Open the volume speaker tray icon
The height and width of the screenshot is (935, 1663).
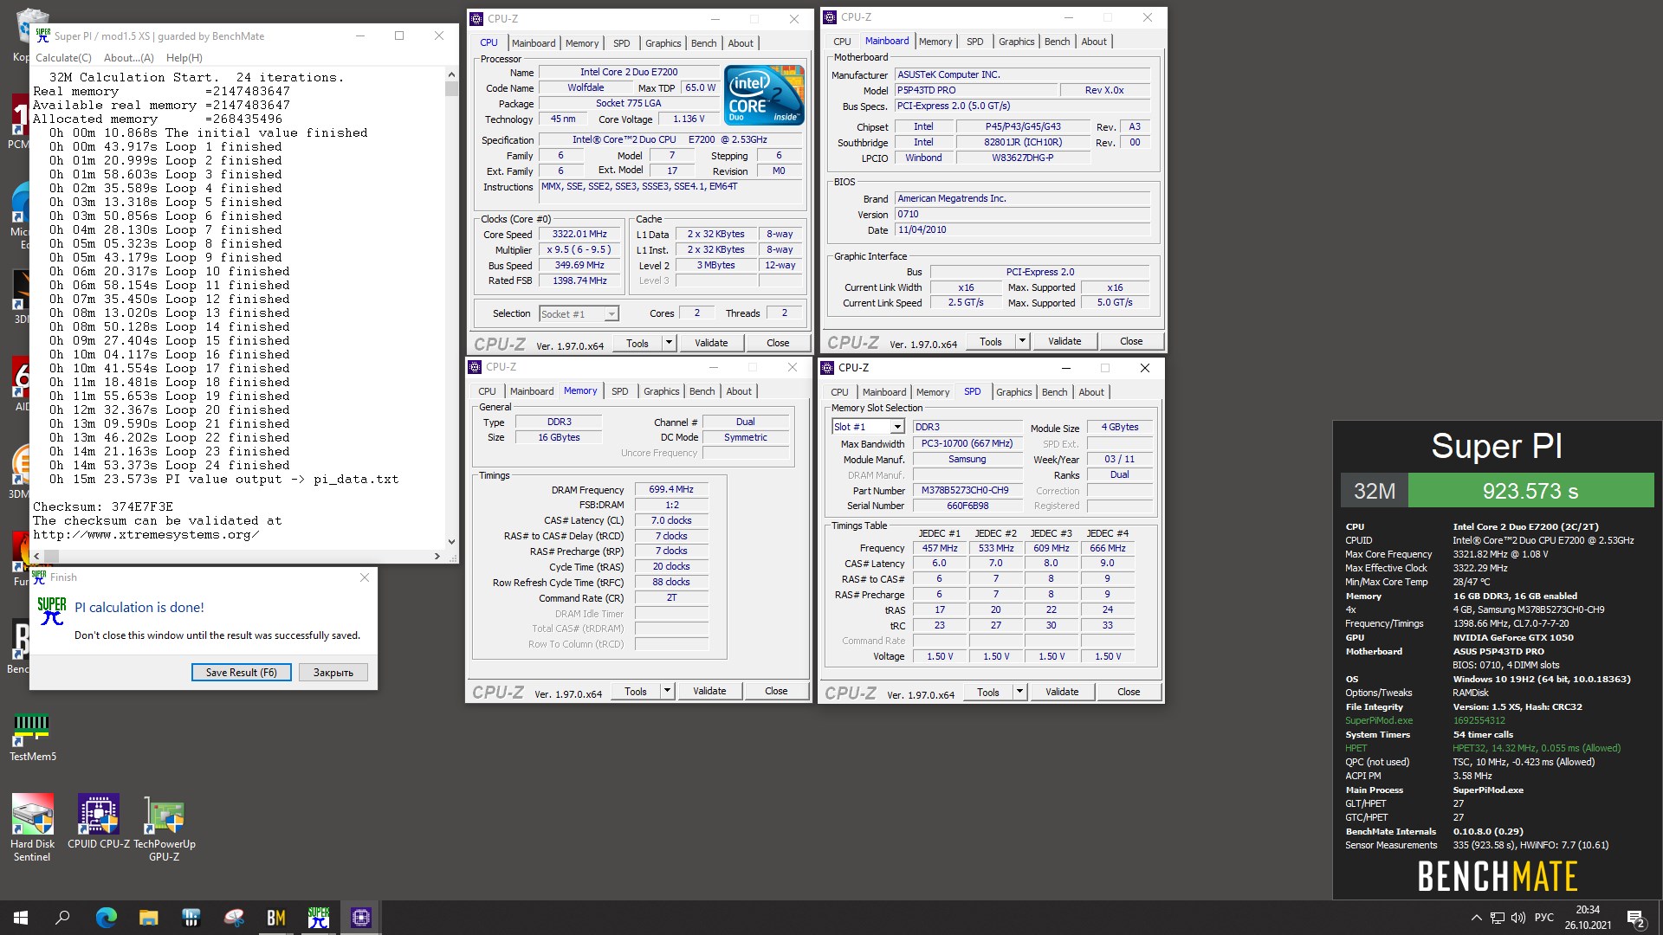tap(1517, 918)
